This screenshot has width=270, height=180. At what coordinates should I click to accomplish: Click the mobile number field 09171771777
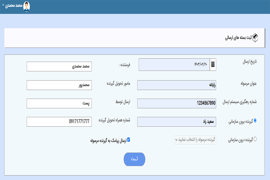[59, 122]
